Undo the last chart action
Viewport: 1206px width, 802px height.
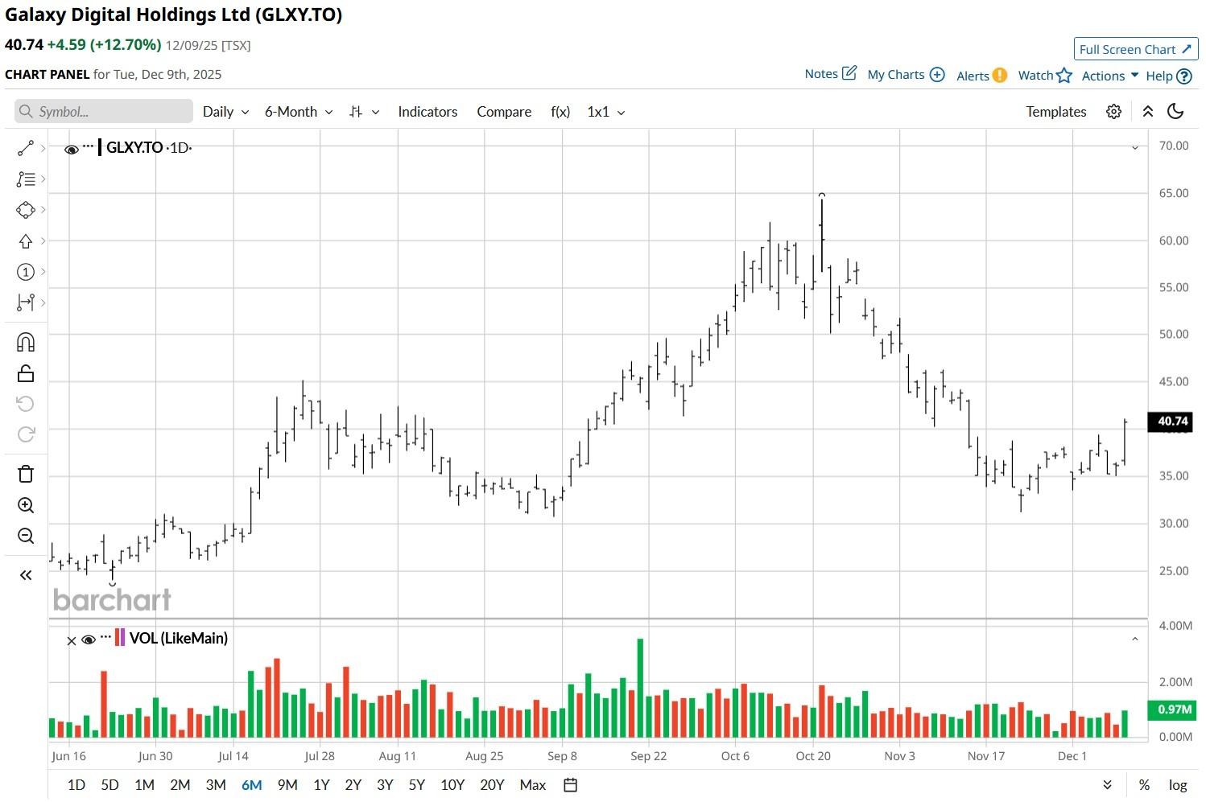[26, 404]
